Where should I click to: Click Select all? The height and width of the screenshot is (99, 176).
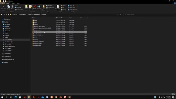coord(71,5)
